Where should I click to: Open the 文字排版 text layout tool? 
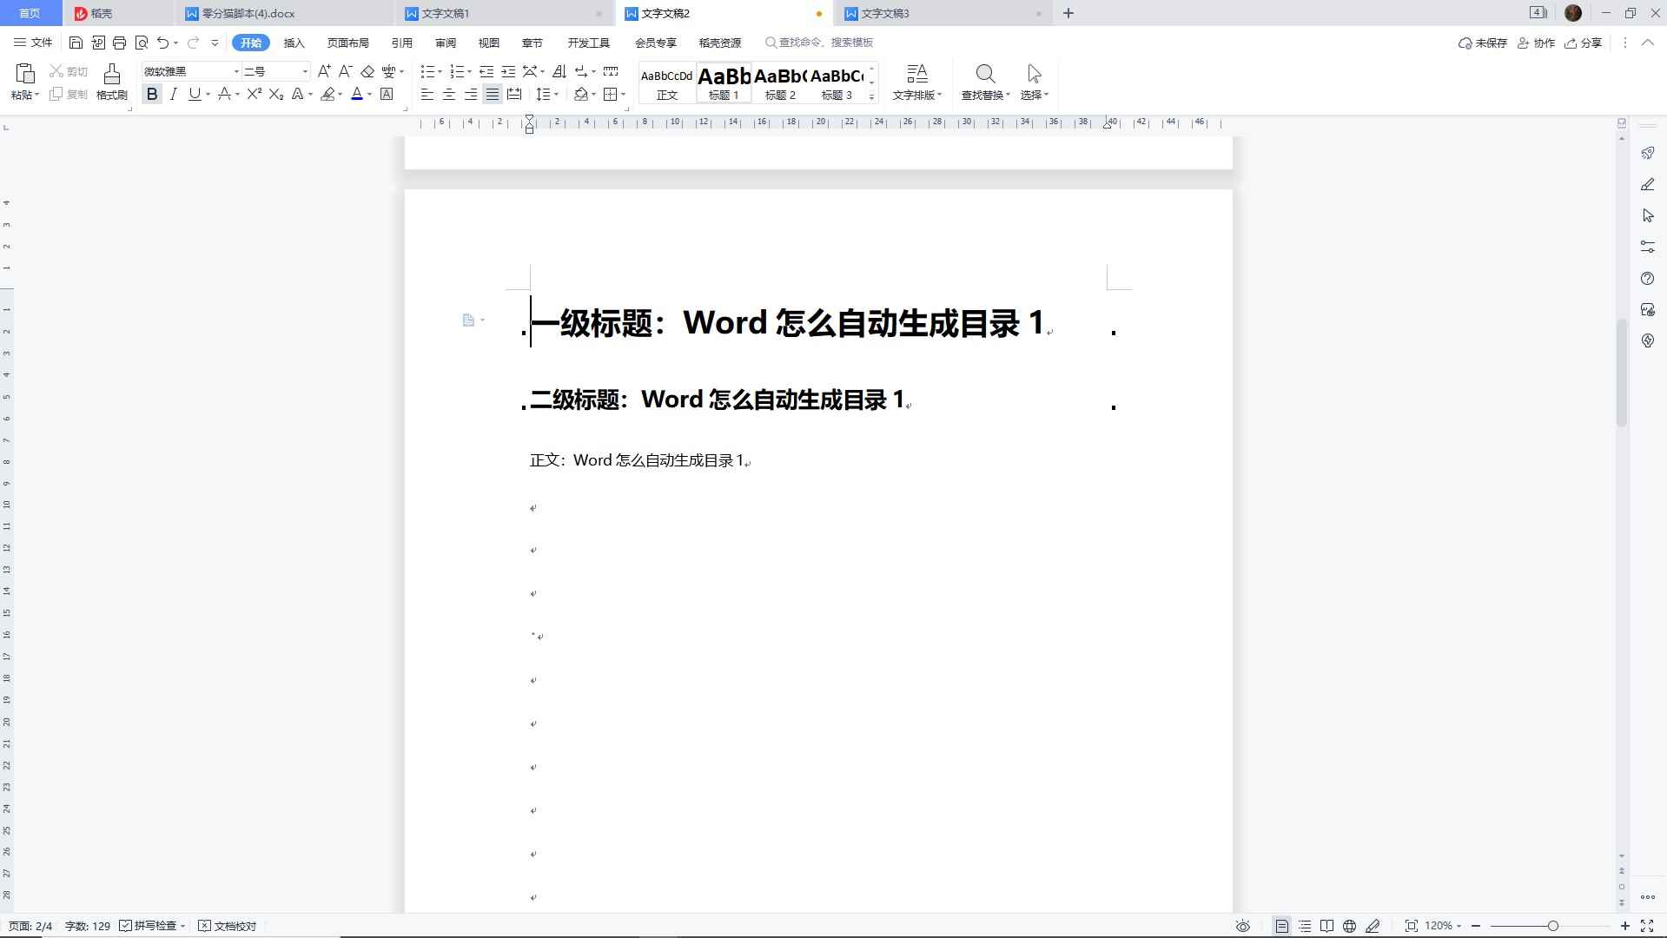(x=917, y=83)
